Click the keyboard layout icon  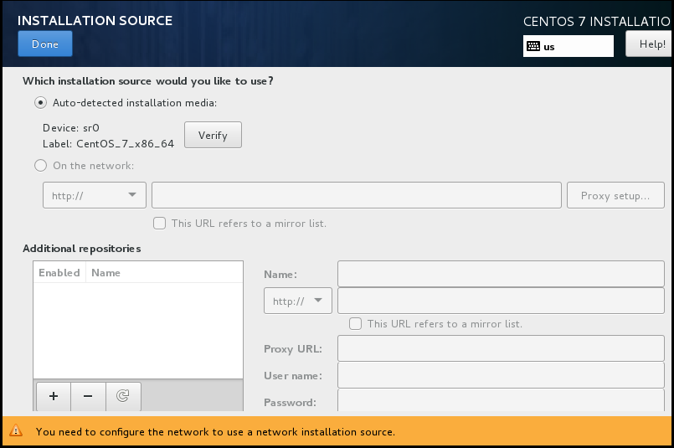(x=533, y=47)
